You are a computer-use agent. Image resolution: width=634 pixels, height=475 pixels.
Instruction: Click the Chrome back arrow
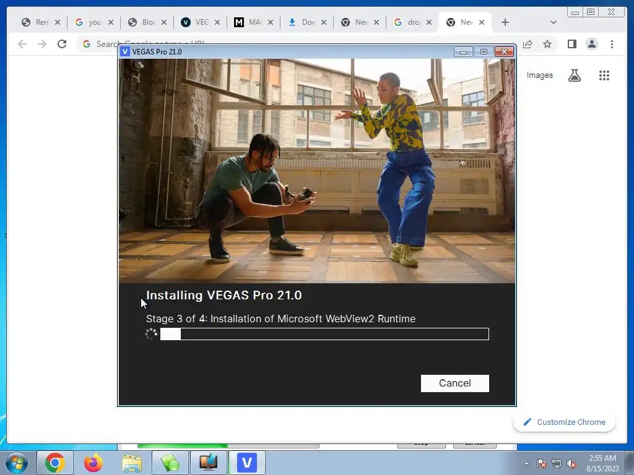tap(22, 44)
